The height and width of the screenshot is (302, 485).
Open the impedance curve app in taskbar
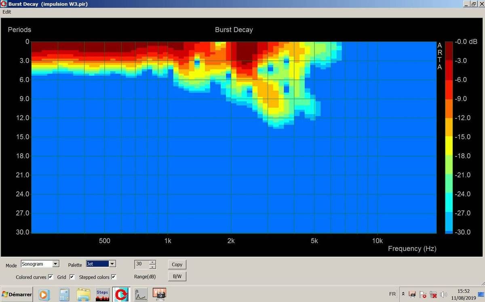click(141, 294)
